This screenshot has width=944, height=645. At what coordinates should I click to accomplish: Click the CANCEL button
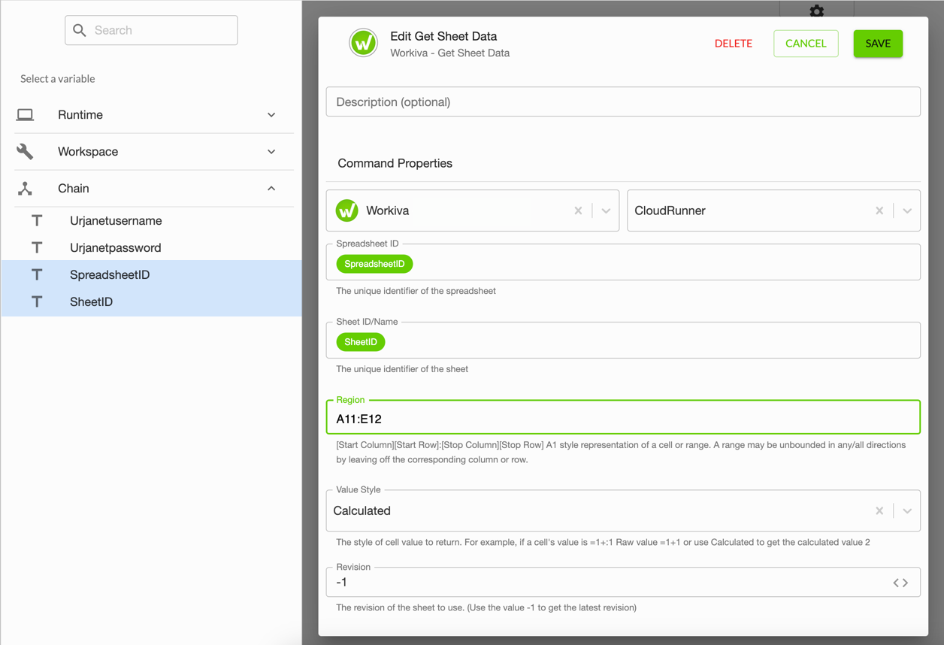tap(806, 44)
